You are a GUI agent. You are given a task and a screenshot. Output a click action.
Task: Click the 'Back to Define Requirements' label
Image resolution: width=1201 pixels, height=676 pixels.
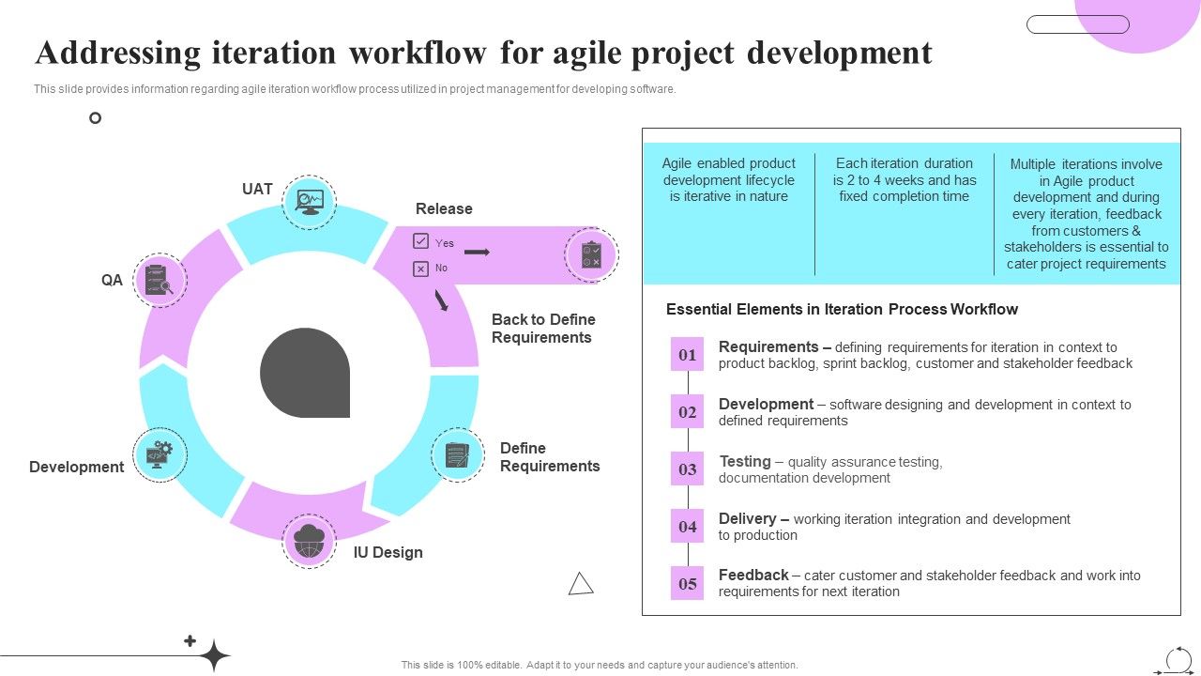(x=543, y=329)
